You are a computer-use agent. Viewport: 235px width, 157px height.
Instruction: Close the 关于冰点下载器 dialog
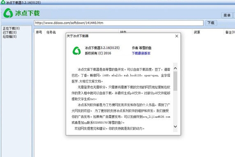pyautogui.click(x=177, y=36)
